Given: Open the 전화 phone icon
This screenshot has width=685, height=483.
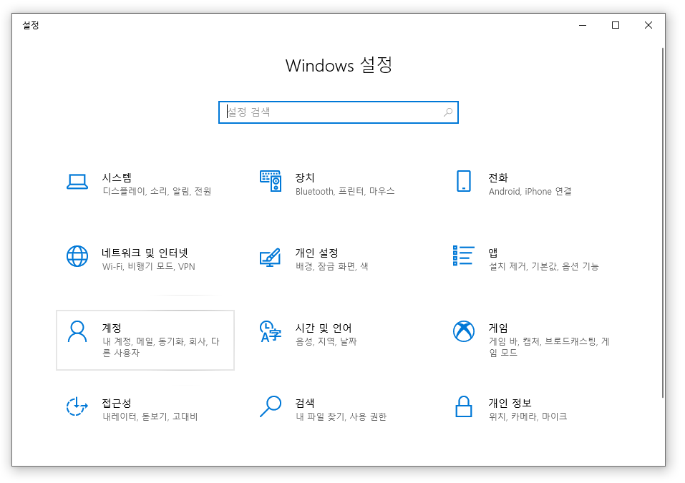Looking at the screenshot, I should [x=464, y=181].
